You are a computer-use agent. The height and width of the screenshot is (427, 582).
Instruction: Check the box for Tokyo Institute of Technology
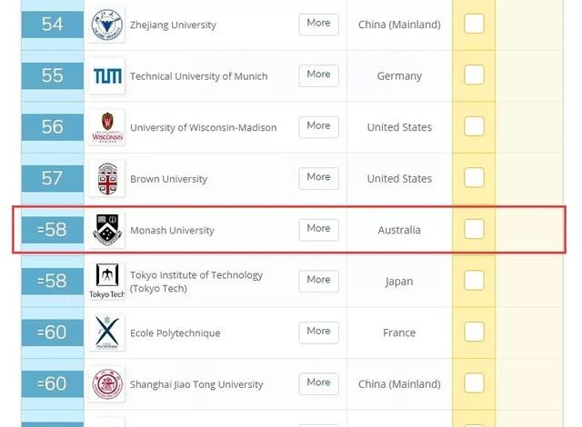(x=474, y=281)
